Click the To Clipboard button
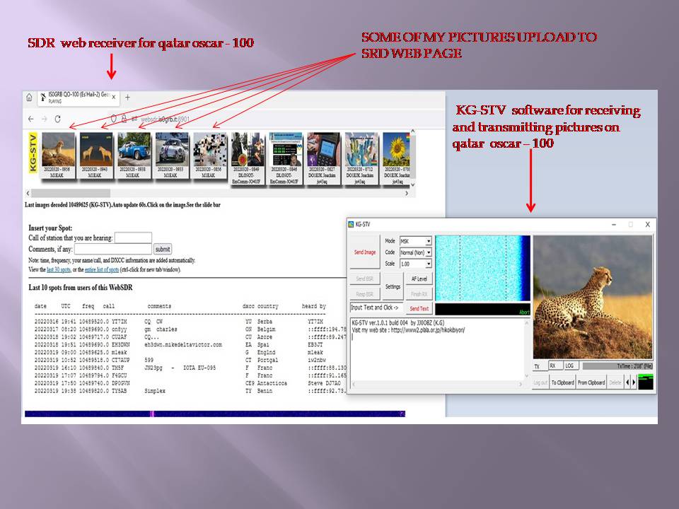 coord(562,382)
